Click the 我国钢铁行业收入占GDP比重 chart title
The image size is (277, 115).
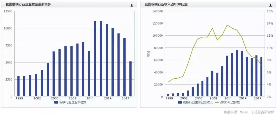(x=166, y=4)
